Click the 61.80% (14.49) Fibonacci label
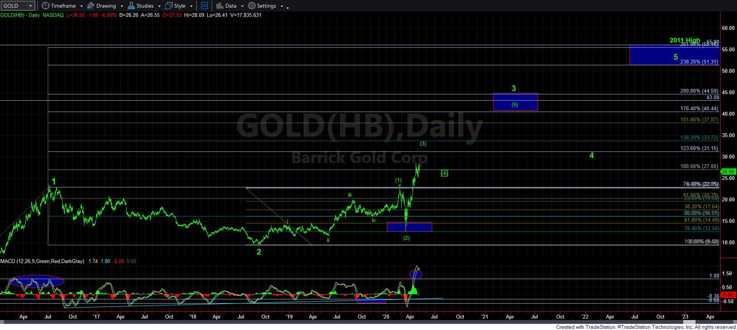This screenshot has width=737, height=330. coord(701,220)
